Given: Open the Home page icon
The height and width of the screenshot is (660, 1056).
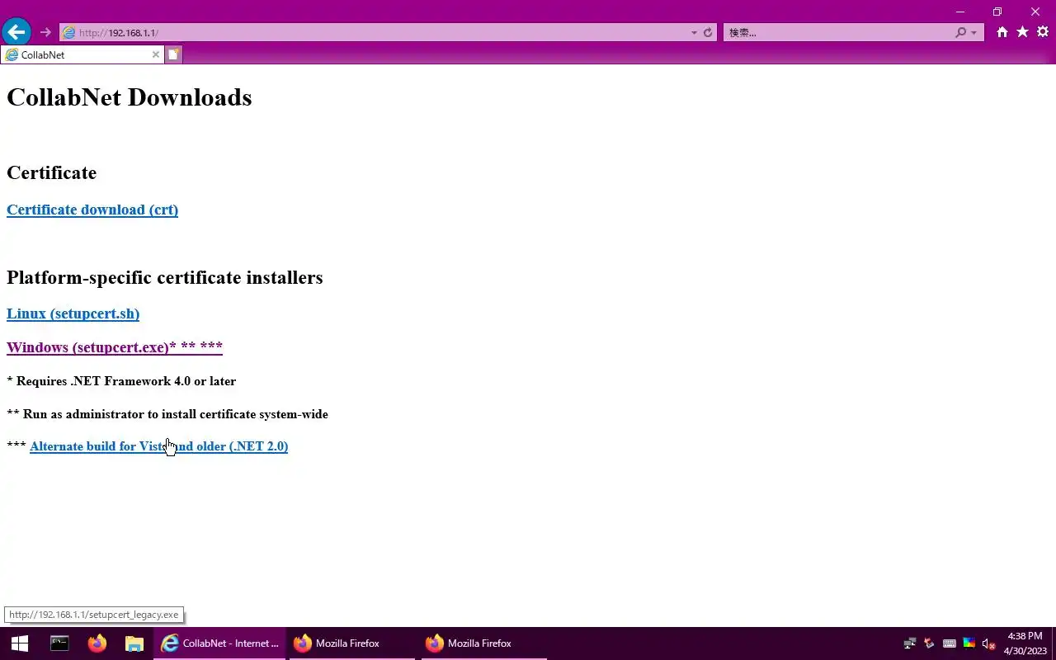Looking at the screenshot, I should coord(1002,32).
